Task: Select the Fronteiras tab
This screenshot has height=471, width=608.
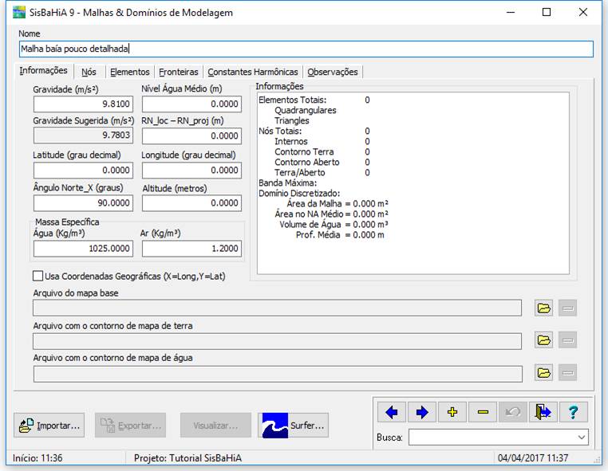Action: click(179, 72)
